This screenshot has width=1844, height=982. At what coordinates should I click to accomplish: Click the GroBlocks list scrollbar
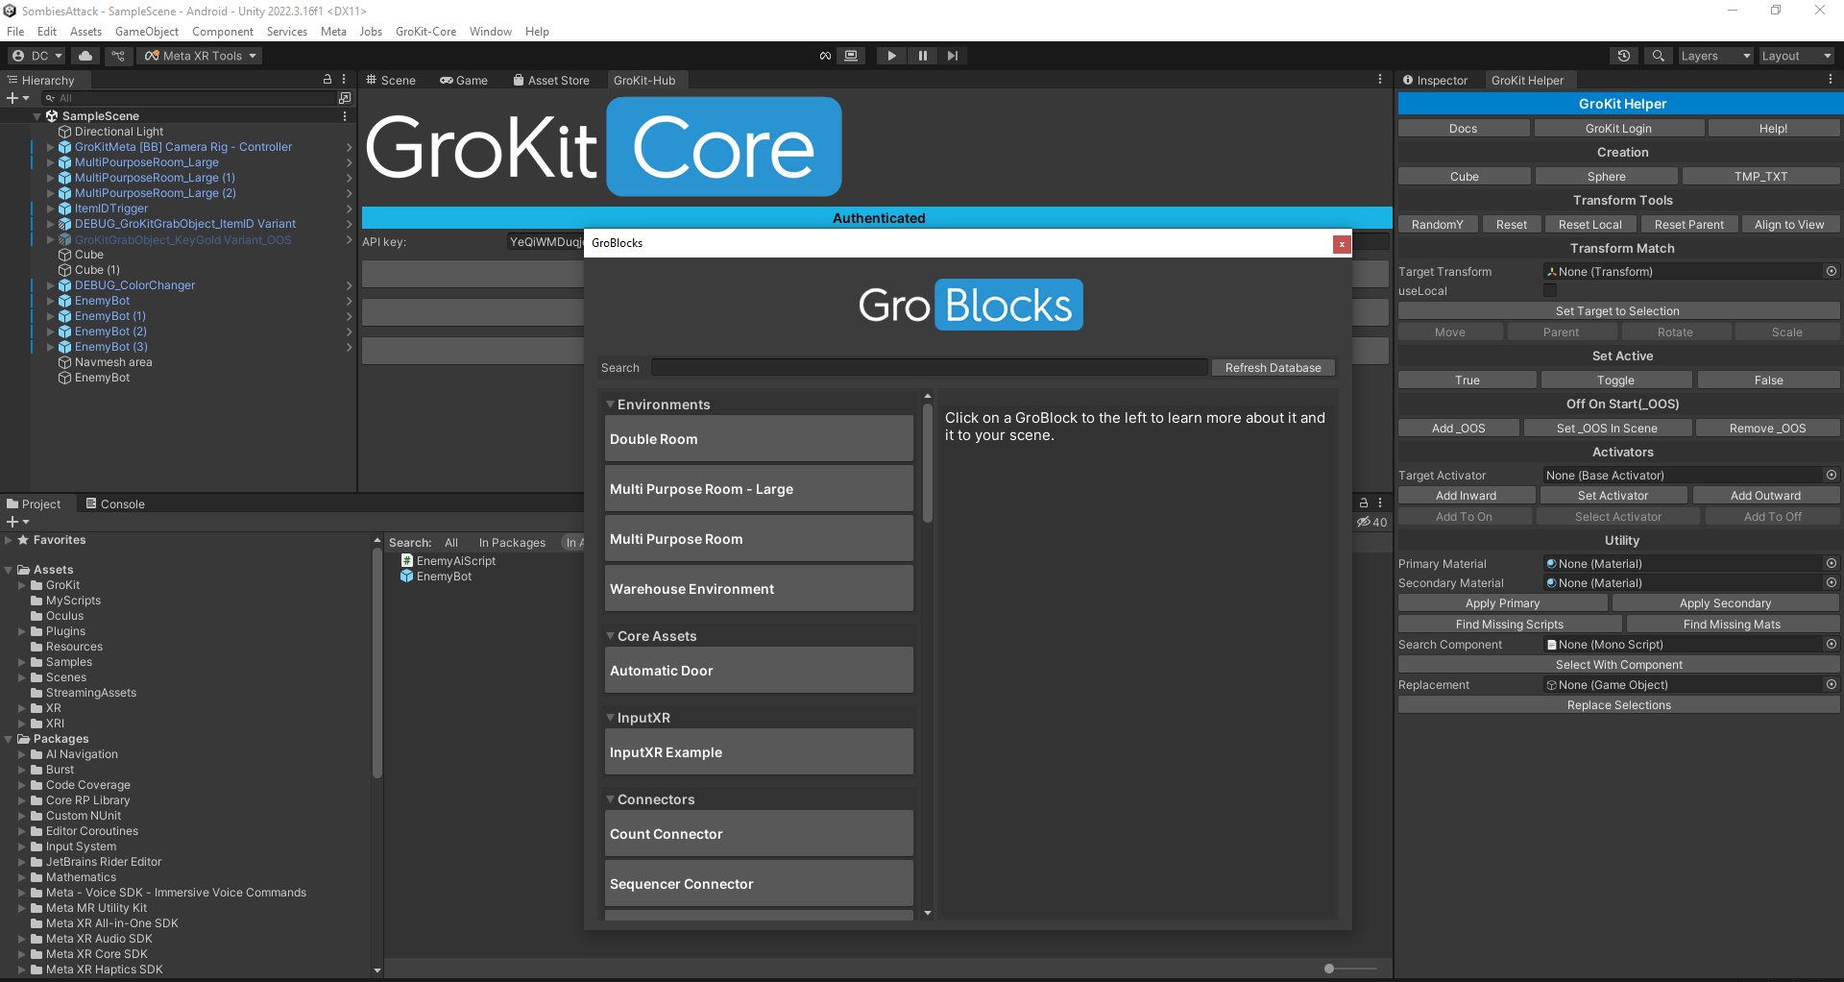pyautogui.click(x=928, y=463)
